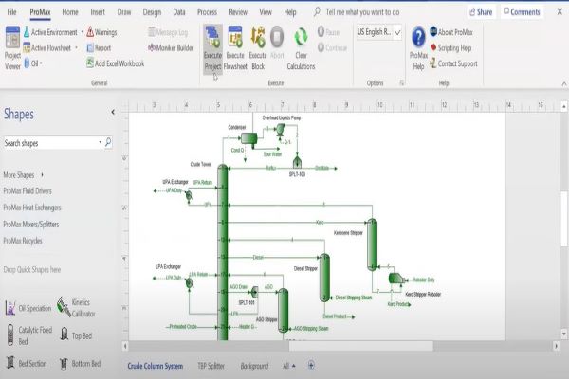Open the search shapes dropdown arrow
This screenshot has width=569, height=379.
coord(101,142)
